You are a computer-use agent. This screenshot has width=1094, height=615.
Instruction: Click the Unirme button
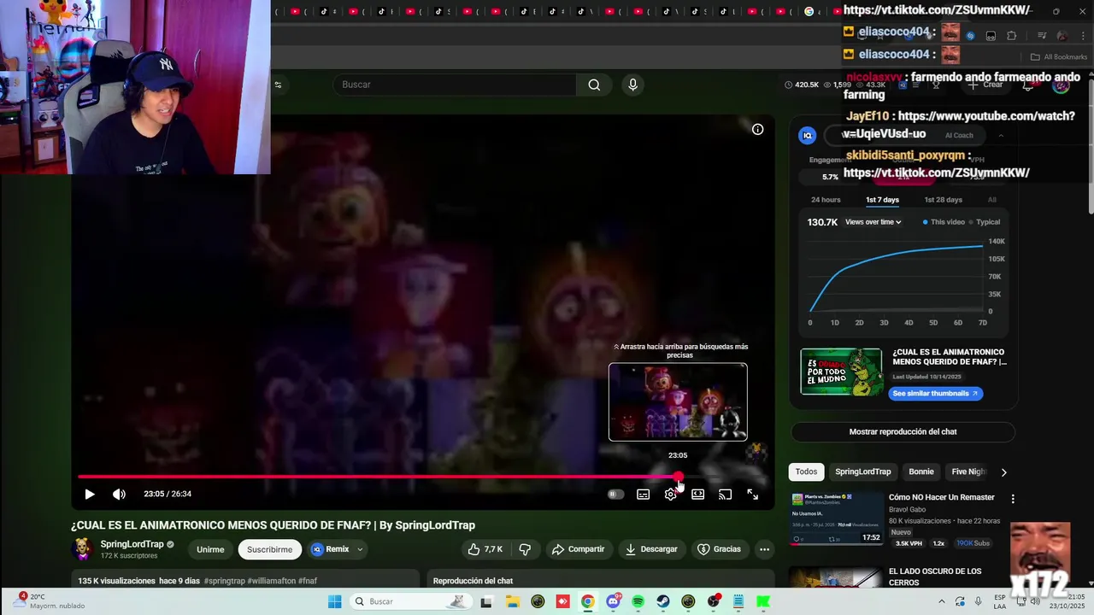coord(210,549)
